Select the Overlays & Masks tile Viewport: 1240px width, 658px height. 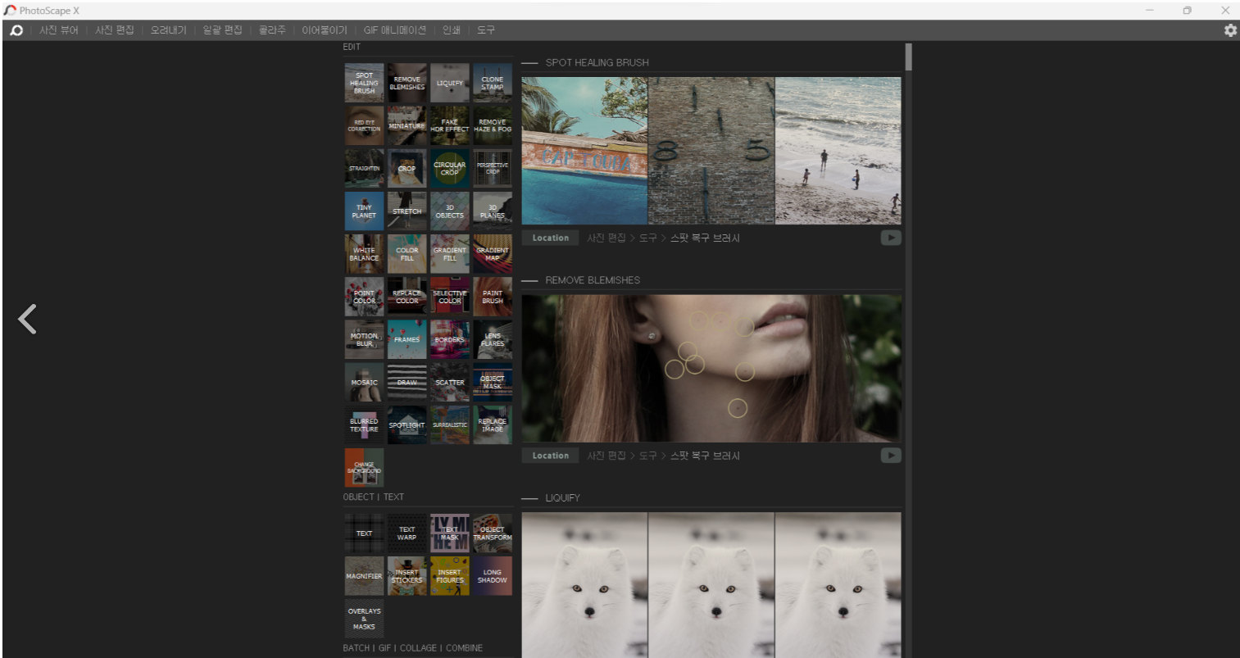364,619
